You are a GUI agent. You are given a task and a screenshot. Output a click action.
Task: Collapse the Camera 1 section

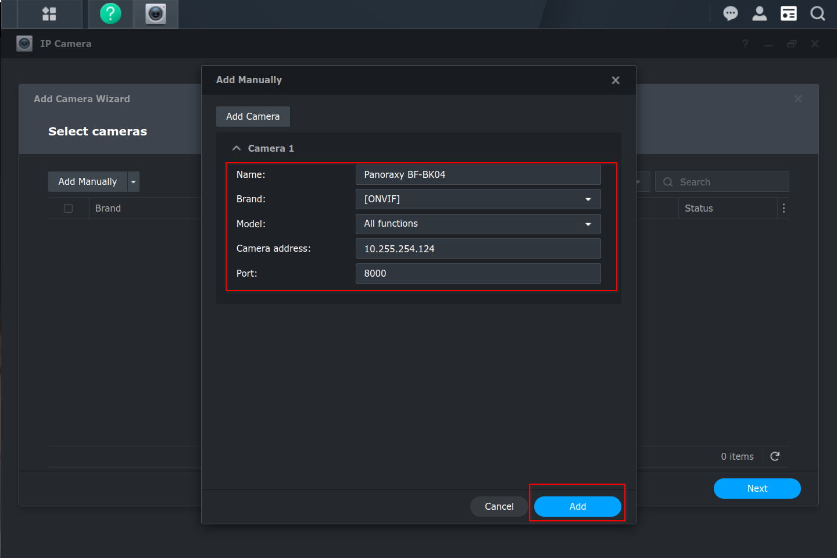click(237, 148)
